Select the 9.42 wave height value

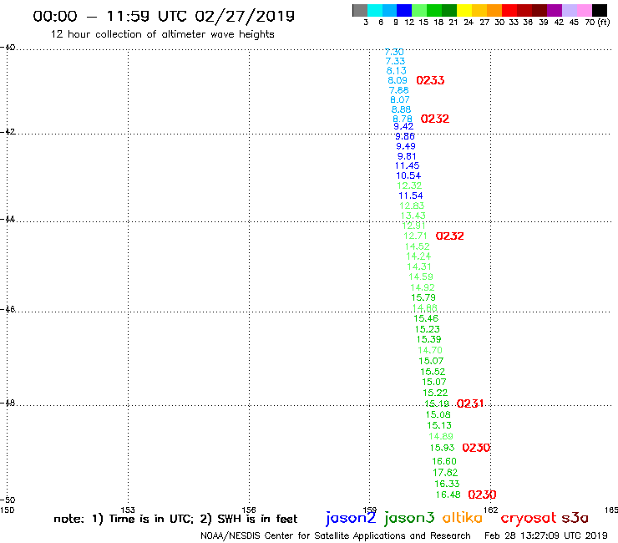(403, 127)
